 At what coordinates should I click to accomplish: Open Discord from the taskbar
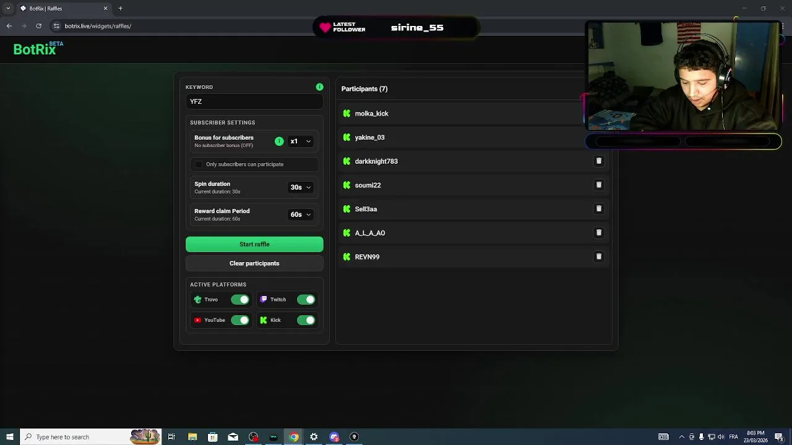point(334,437)
